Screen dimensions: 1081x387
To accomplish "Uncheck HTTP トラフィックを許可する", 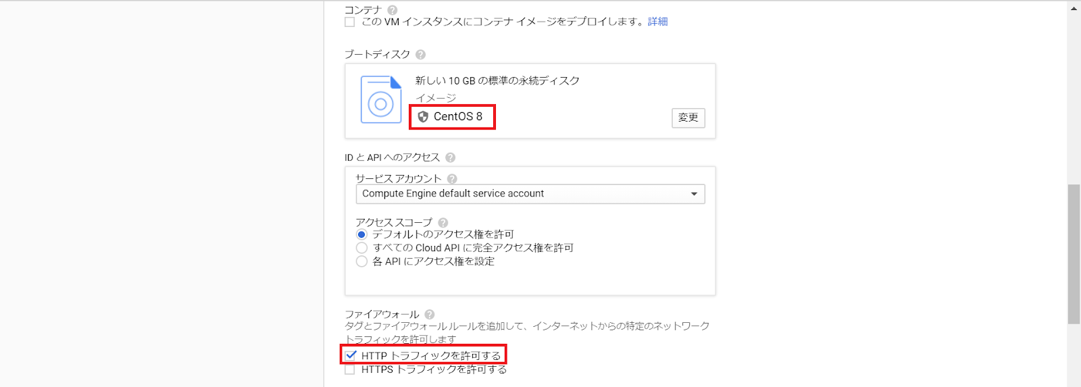I will 351,355.
